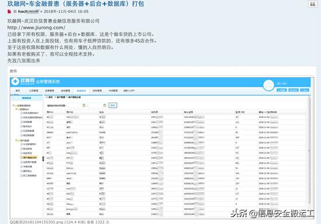Click the last login time column header
Image resolution: width=321 pixels, height=224 pixels.
268,112
